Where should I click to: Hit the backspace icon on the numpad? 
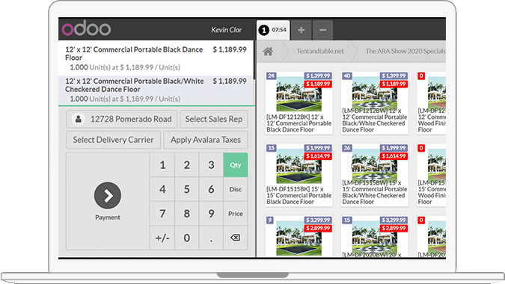click(x=236, y=238)
